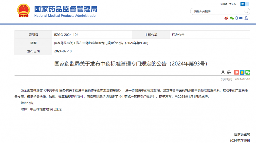Download the announcement via download icon
Image resolution: width=256 pixels, height=143 pixels.
[223, 72]
